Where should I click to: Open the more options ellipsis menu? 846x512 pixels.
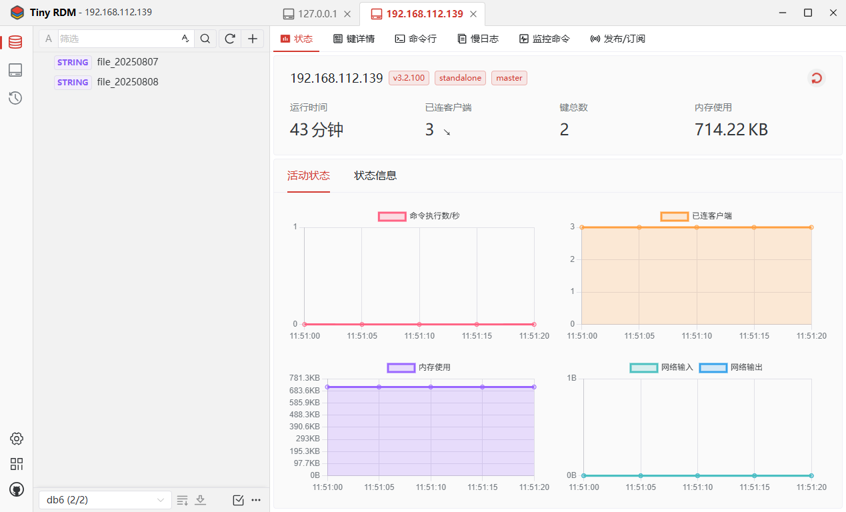256,500
